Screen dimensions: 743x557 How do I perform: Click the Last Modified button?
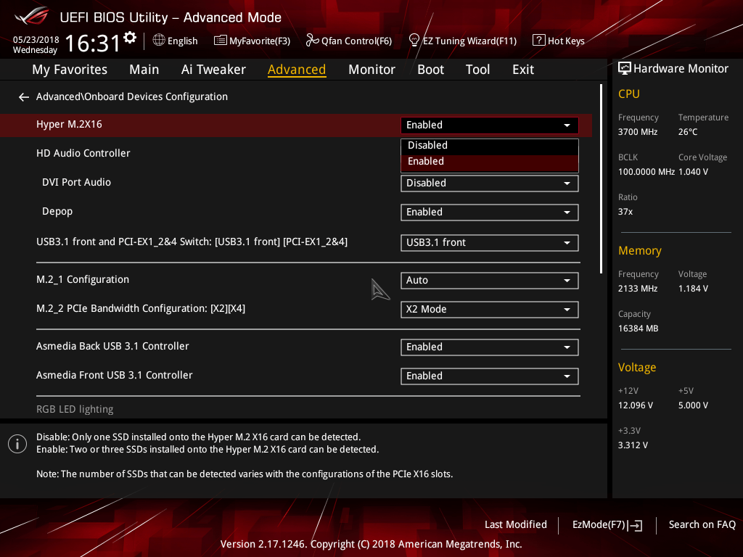pos(515,524)
